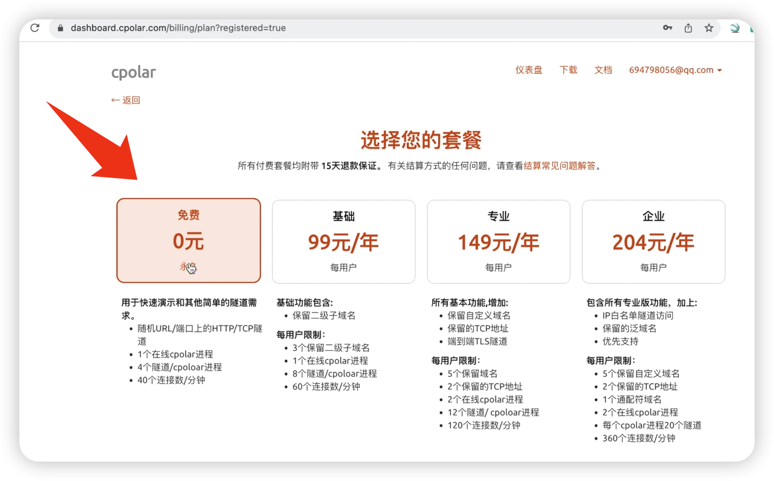Open the 仪表盘 menu item
This screenshot has width=774, height=481.
click(x=529, y=70)
